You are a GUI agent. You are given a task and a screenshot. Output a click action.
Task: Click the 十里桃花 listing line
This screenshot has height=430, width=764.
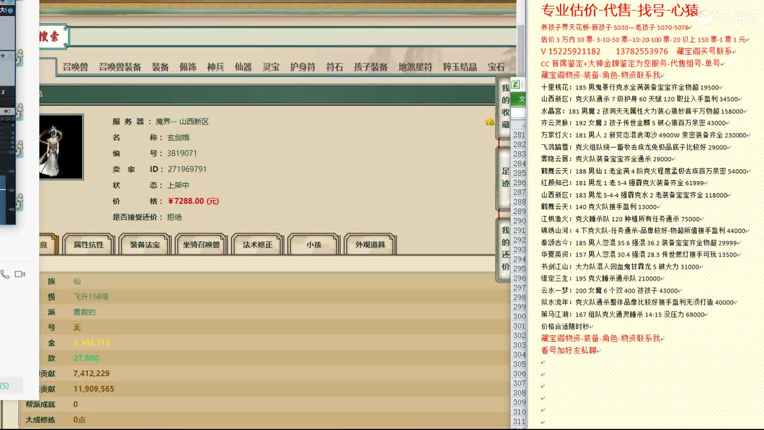(632, 87)
